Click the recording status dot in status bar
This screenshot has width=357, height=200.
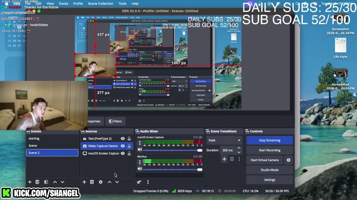pos(219,191)
